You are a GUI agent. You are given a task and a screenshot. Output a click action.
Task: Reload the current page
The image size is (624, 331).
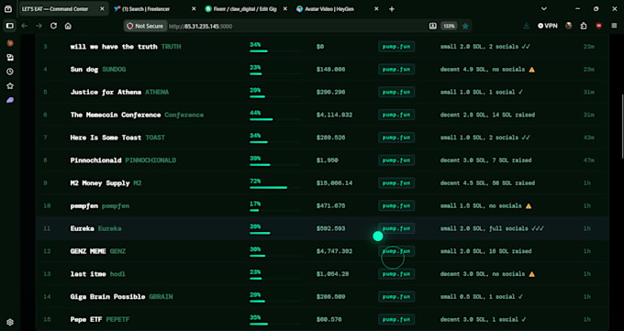[53, 26]
